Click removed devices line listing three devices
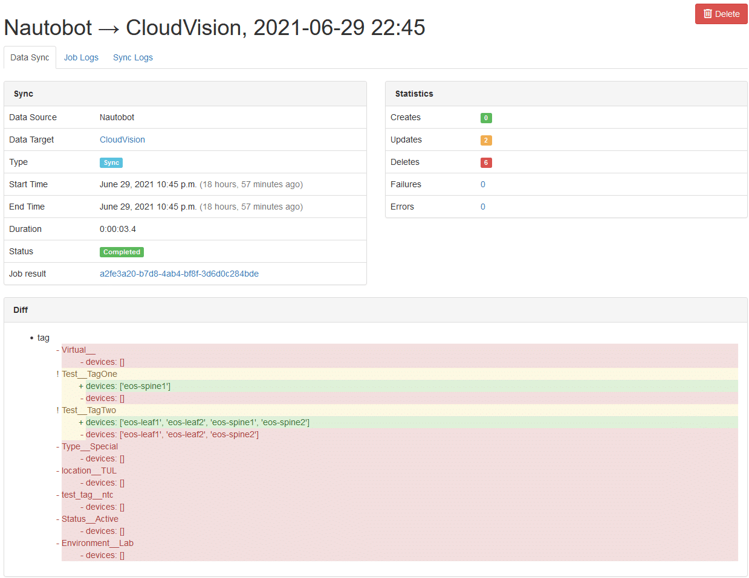749x578 pixels. point(172,434)
